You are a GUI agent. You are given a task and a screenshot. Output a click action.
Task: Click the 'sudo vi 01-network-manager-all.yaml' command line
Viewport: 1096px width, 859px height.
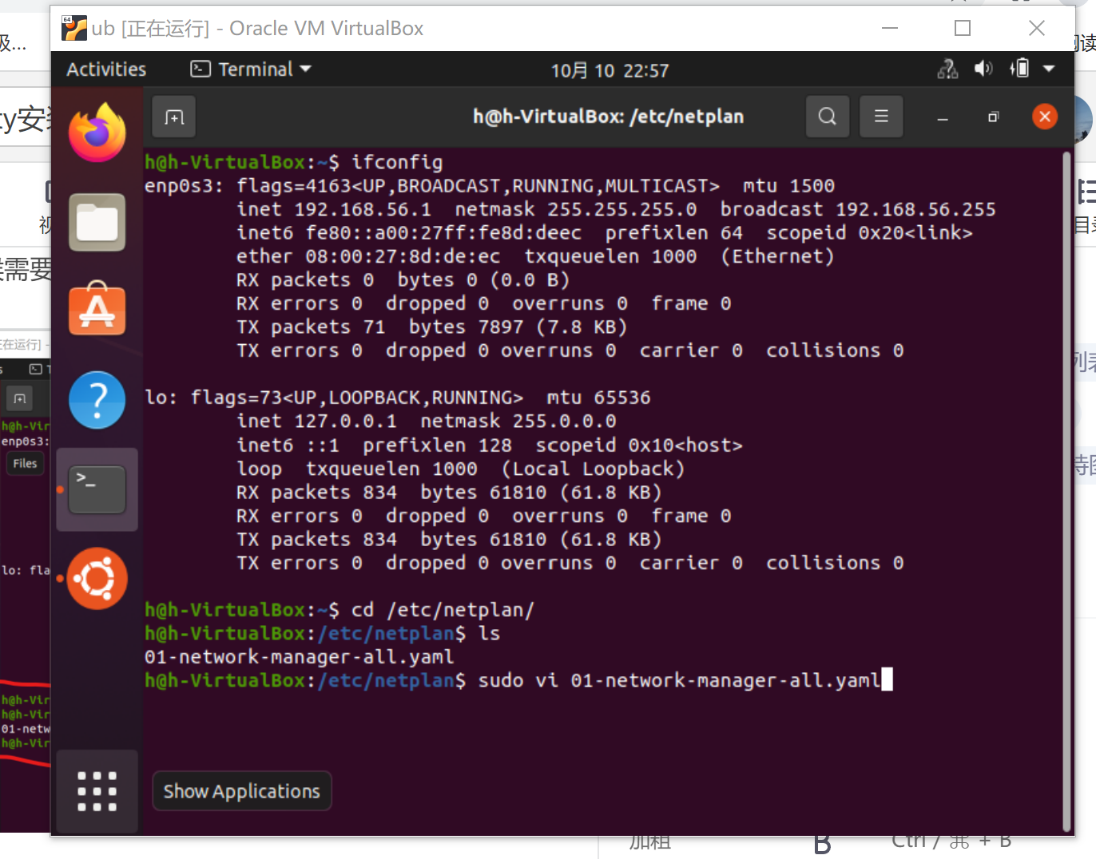point(679,680)
